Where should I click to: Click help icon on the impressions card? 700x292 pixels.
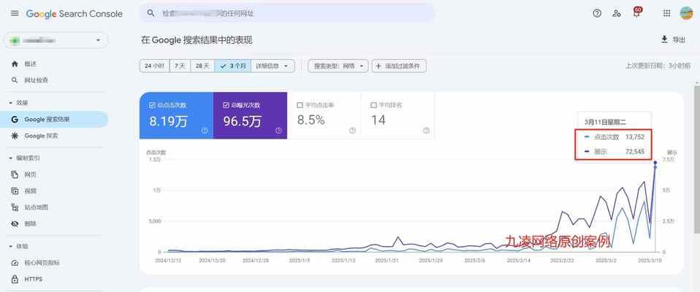point(278,131)
